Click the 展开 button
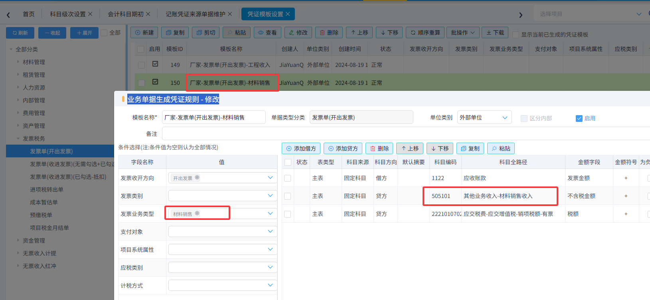Image resolution: width=650 pixels, height=300 pixels. pos(84,33)
